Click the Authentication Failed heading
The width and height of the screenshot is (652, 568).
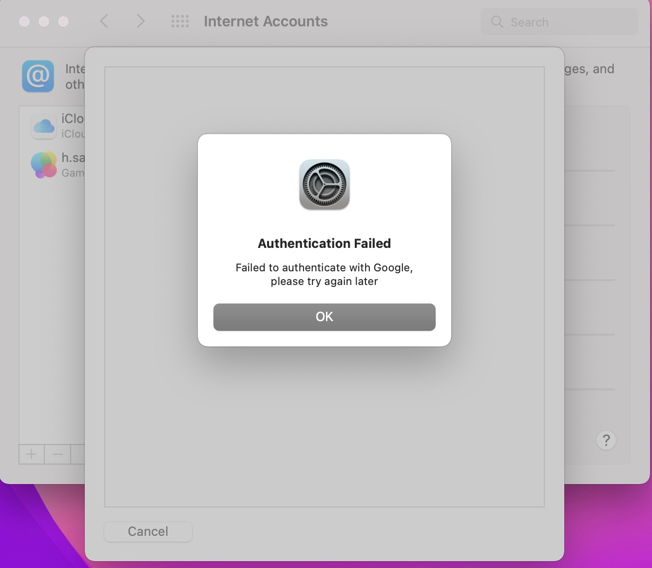pyautogui.click(x=325, y=243)
